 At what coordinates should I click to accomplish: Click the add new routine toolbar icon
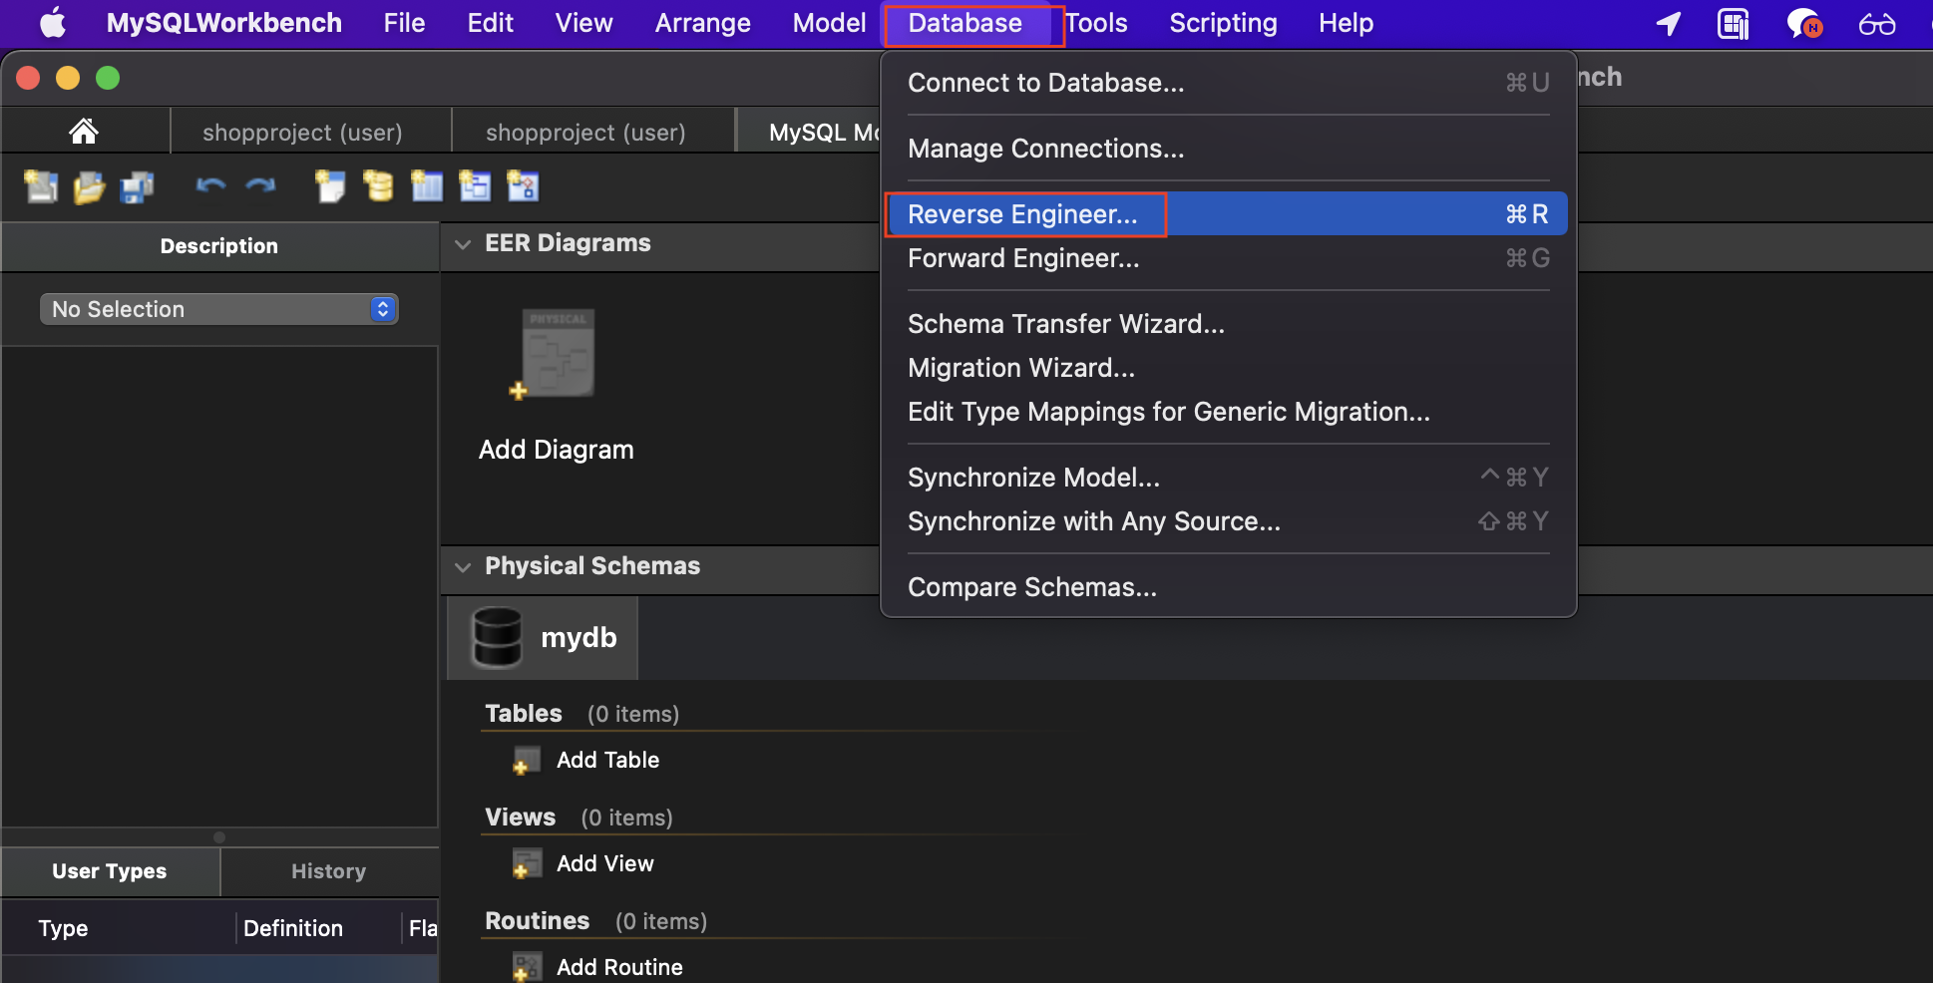523,186
